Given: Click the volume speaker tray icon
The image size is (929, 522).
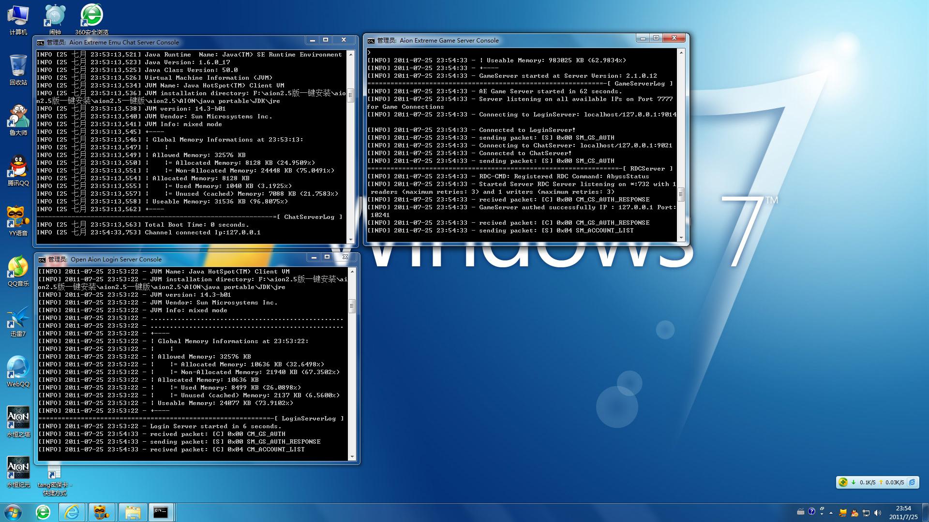Looking at the screenshot, I should point(878,513).
